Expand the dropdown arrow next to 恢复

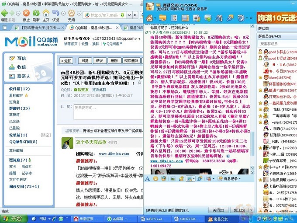click(63, 13)
